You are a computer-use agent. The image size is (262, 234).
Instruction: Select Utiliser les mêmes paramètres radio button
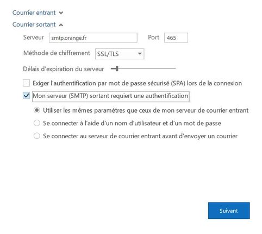tap(37, 110)
